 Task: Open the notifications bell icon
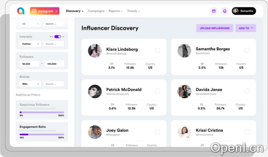pos(224,11)
